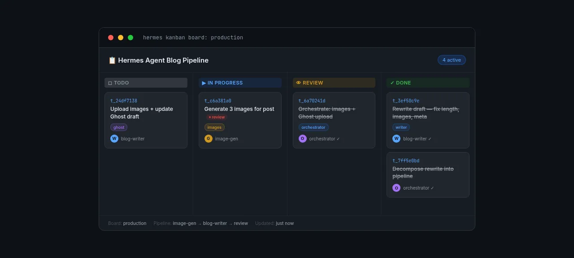Open task ID t_7ff5e0bd link

click(x=406, y=161)
